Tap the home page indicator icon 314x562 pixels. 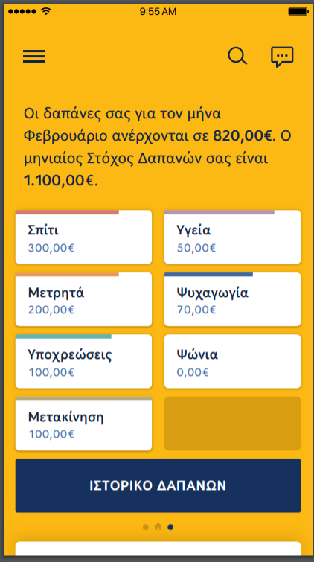pos(158,526)
